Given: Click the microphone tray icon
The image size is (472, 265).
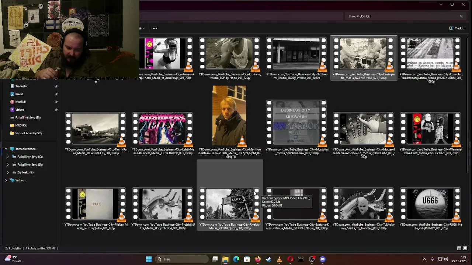Looking at the screenshot, I should coord(433,259).
